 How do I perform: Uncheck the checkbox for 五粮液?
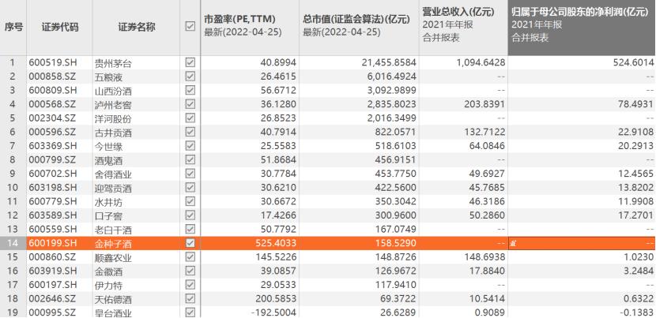point(190,77)
